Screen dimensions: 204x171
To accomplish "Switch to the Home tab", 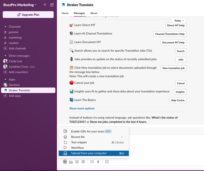I will 65,13.
